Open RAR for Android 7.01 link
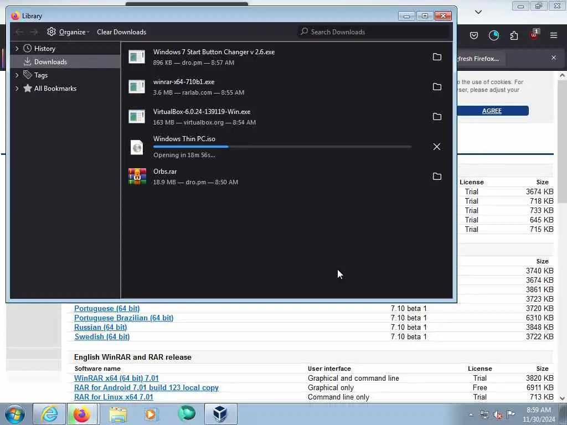 (146, 387)
